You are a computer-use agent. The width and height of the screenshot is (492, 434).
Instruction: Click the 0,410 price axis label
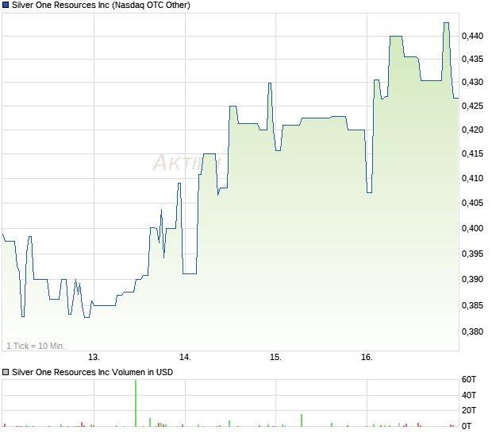click(x=472, y=179)
